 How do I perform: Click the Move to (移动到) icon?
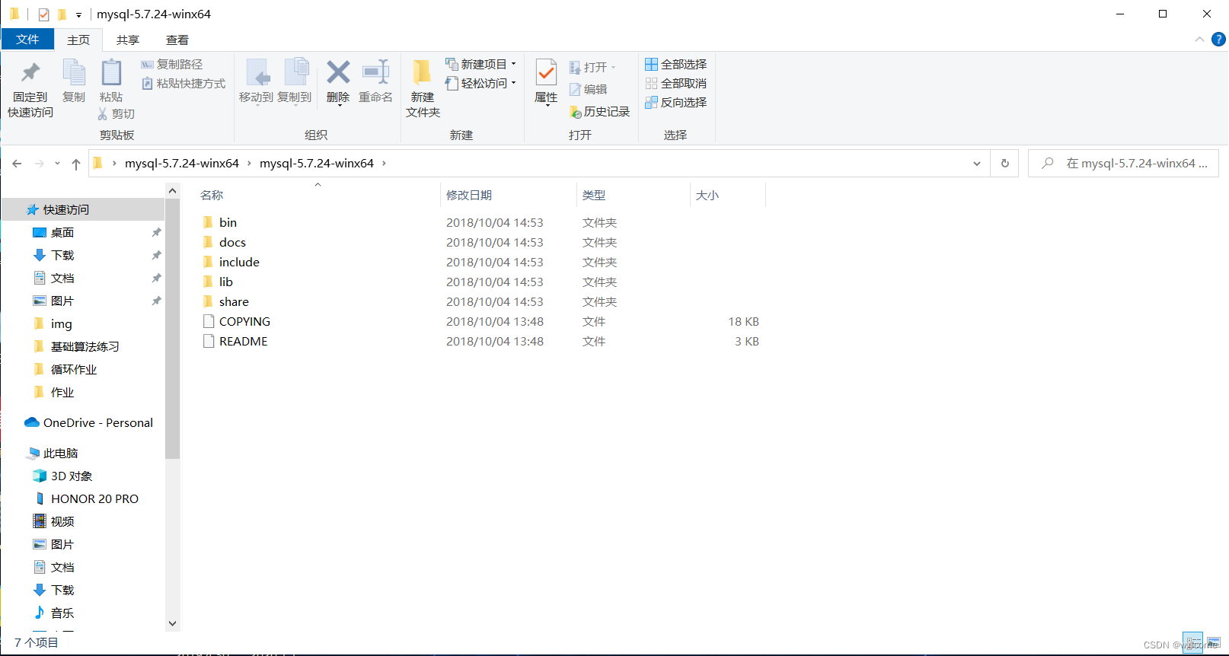(257, 73)
